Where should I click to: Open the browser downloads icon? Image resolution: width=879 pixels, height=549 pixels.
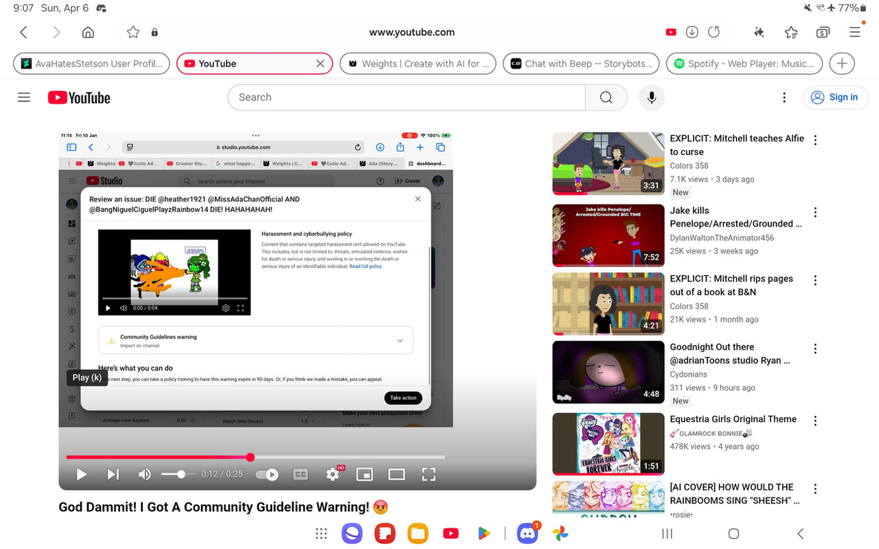pyautogui.click(x=692, y=32)
